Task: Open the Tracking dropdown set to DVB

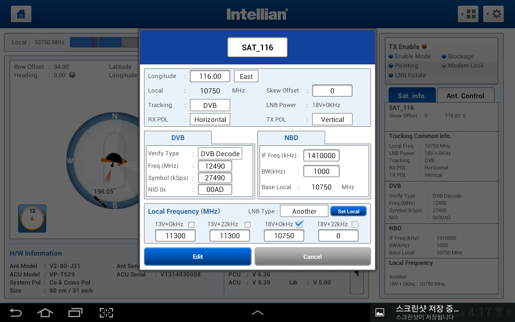Action: point(210,105)
